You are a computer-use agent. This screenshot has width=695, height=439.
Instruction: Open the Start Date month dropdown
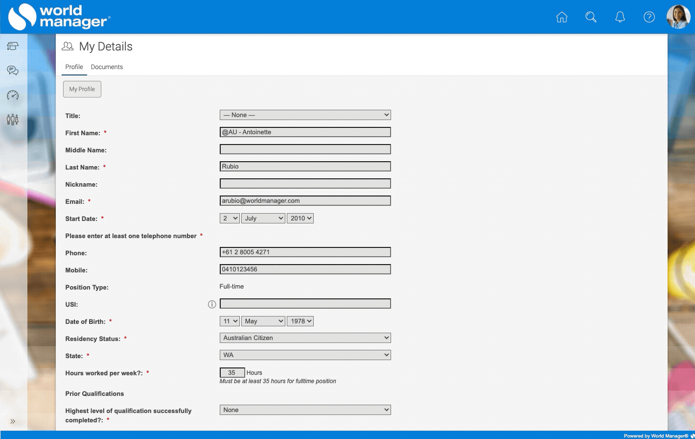263,219
